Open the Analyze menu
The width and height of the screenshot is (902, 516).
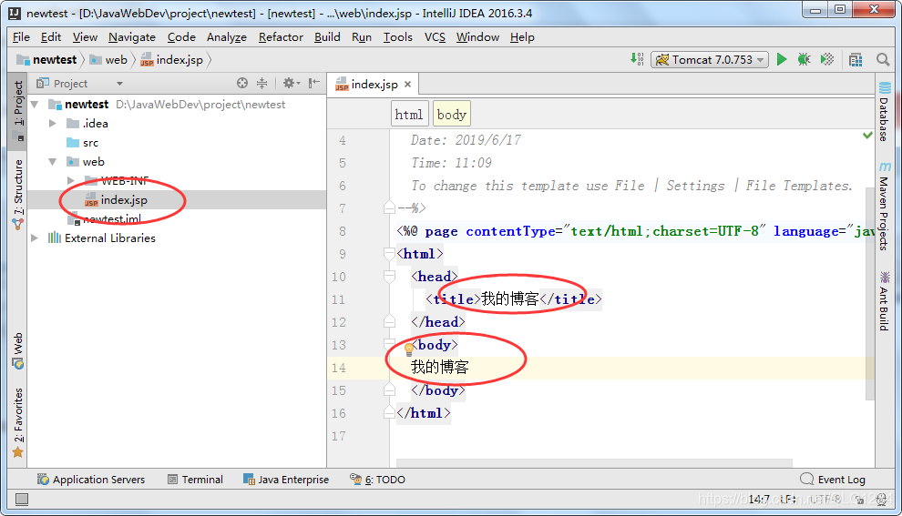point(227,36)
